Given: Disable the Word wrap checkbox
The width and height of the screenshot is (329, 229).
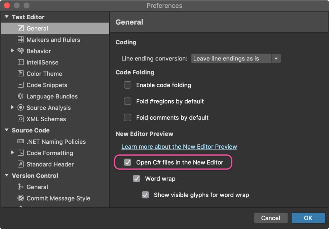Looking at the screenshot, I should point(137,179).
